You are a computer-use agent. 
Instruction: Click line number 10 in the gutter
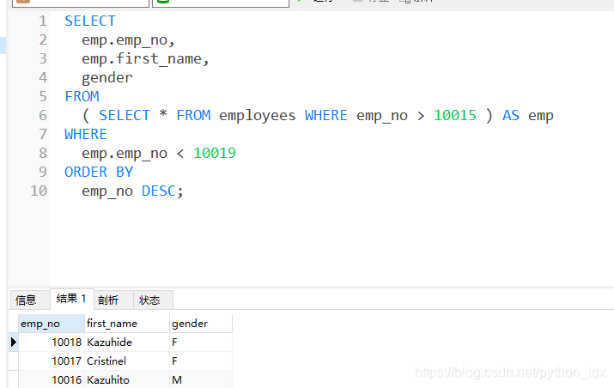39,191
